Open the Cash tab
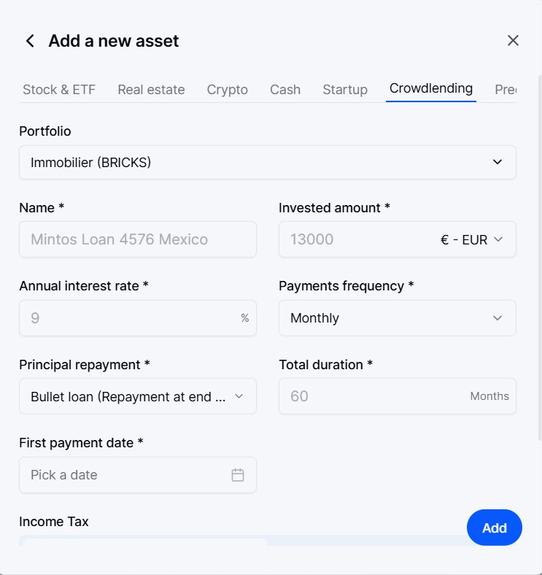Viewport: 542px width, 575px height. (x=285, y=90)
